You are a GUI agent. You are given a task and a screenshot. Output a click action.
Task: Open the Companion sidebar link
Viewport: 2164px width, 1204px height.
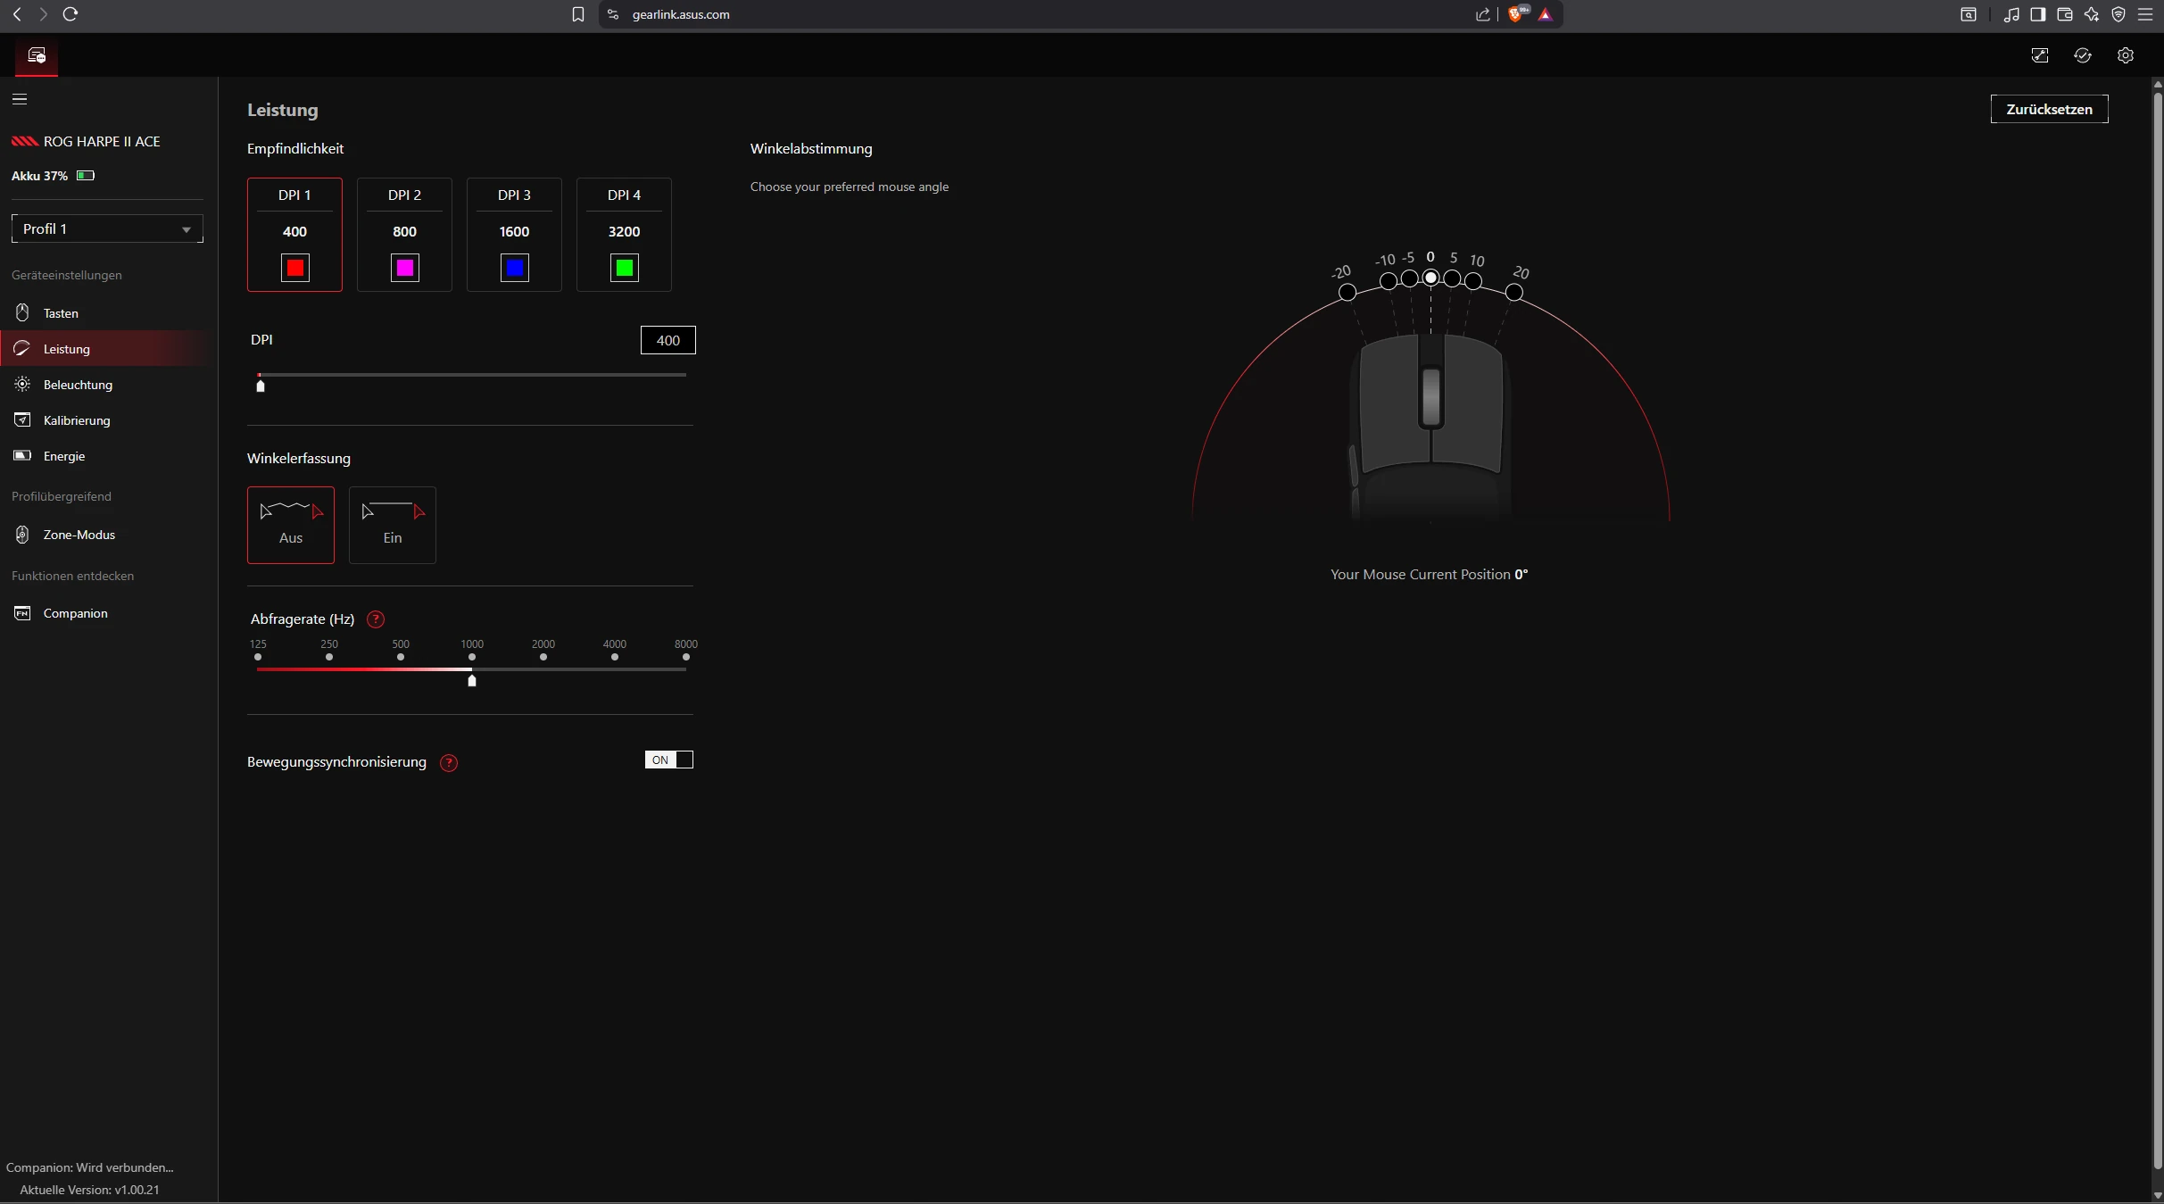pos(75,613)
